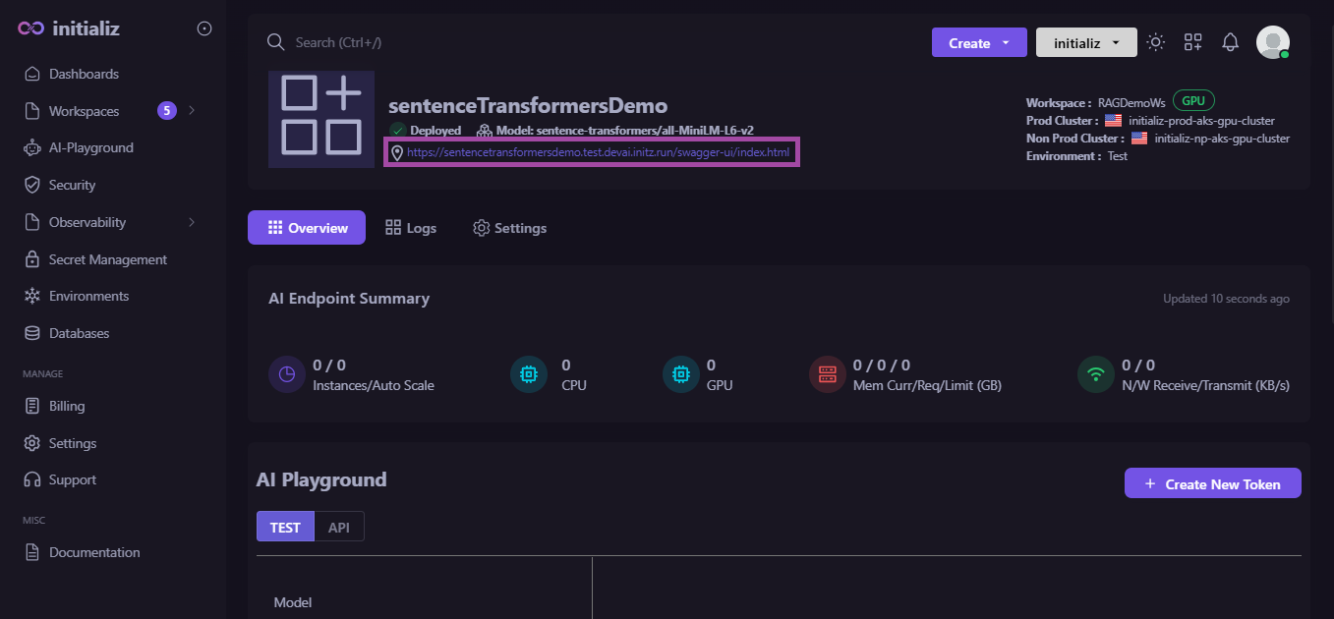Expand the Workspaces submenu chevron
The width and height of the screenshot is (1334, 619).
click(x=192, y=111)
